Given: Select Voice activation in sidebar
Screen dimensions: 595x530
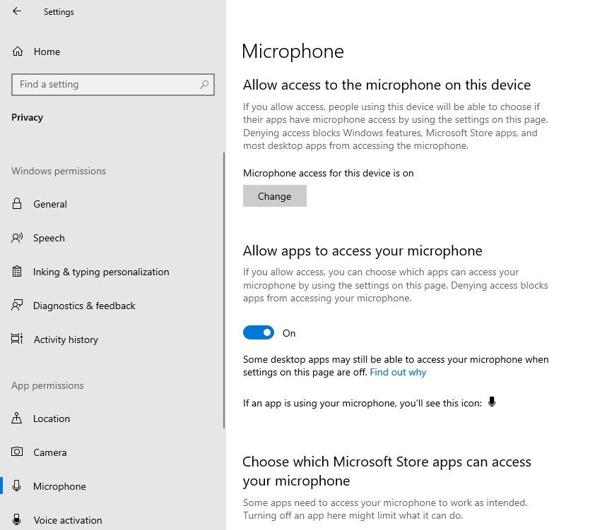Looking at the screenshot, I should click(x=68, y=520).
